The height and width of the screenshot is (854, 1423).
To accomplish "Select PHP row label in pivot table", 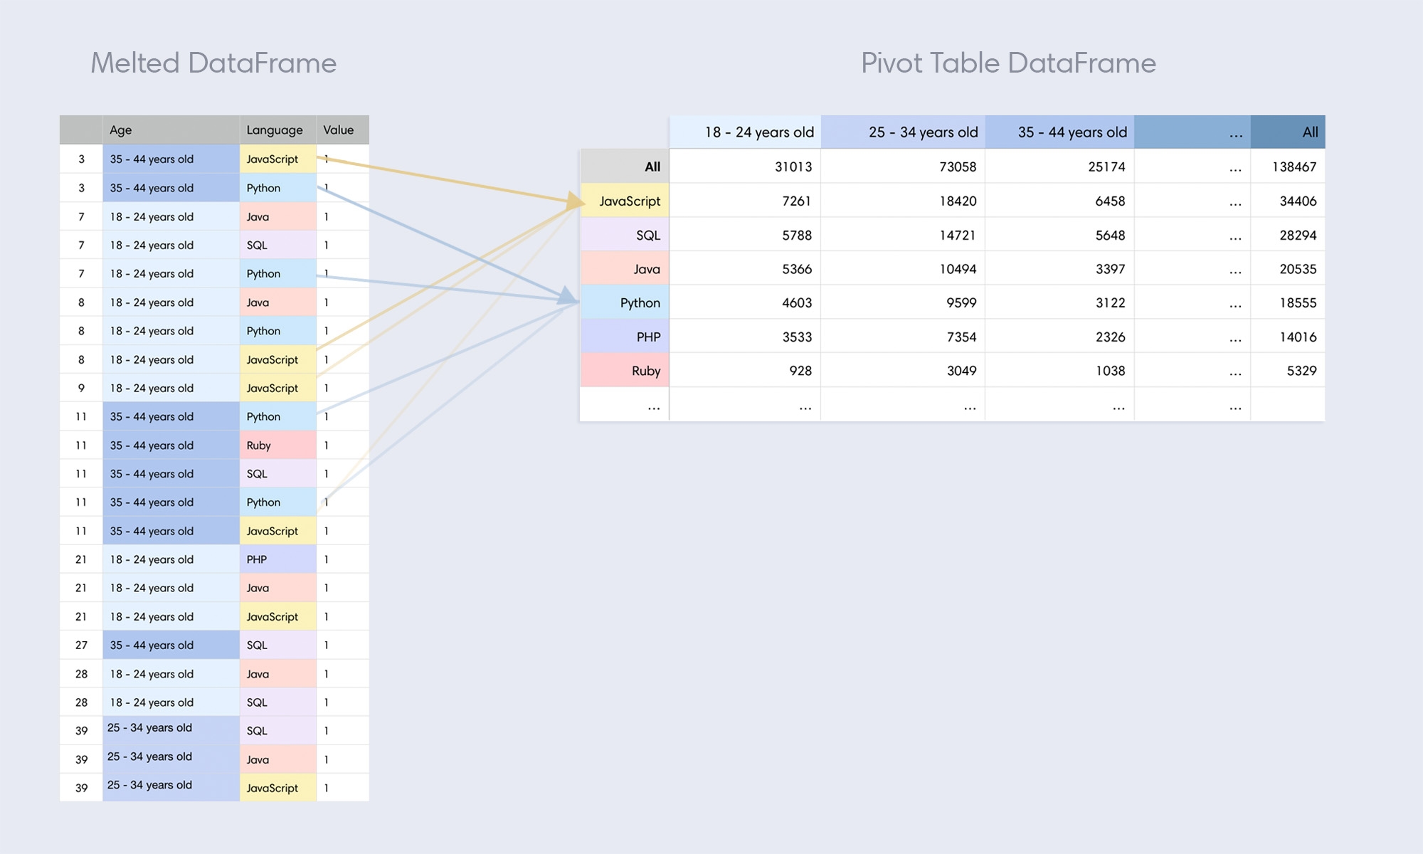I will pyautogui.click(x=625, y=337).
